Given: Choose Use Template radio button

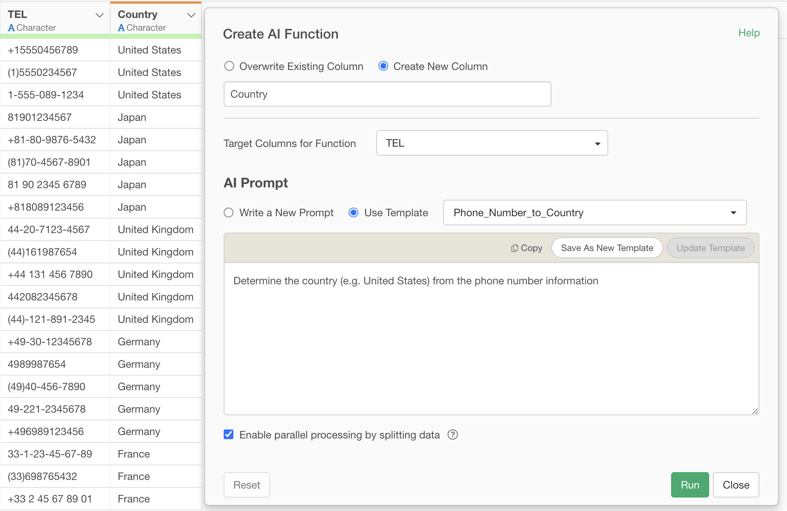Looking at the screenshot, I should pyautogui.click(x=353, y=212).
